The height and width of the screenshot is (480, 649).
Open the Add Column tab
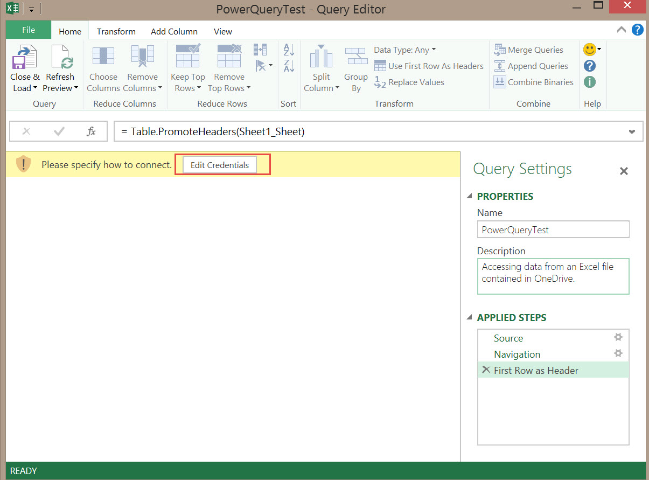point(174,31)
